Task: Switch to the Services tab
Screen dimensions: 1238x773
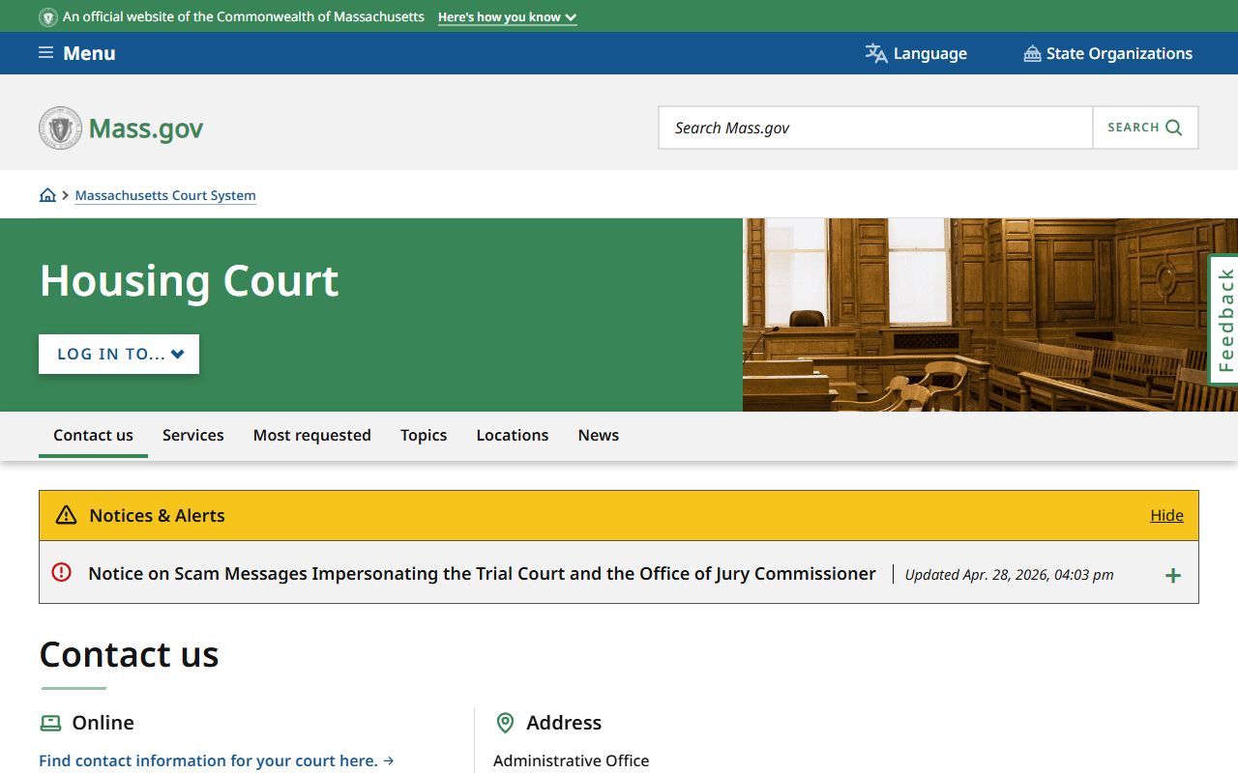Action: [x=193, y=435]
